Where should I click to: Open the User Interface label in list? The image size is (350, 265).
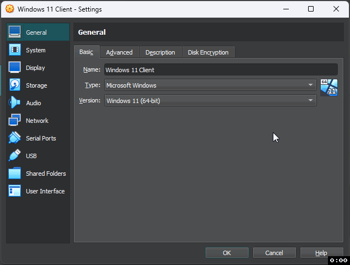[45, 191]
